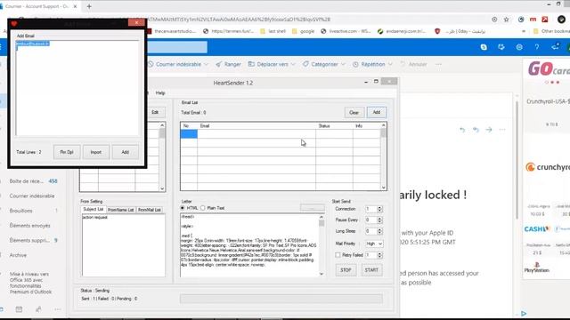
Task: Select the Plain Text letter format radio
Action: [203, 208]
